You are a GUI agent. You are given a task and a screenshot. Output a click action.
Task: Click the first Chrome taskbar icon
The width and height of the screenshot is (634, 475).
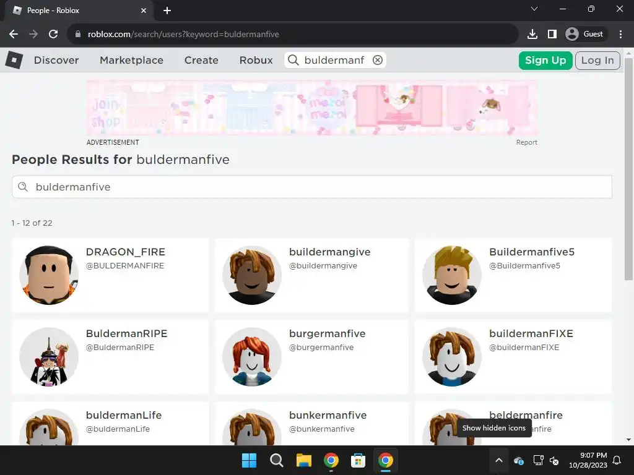(x=331, y=460)
